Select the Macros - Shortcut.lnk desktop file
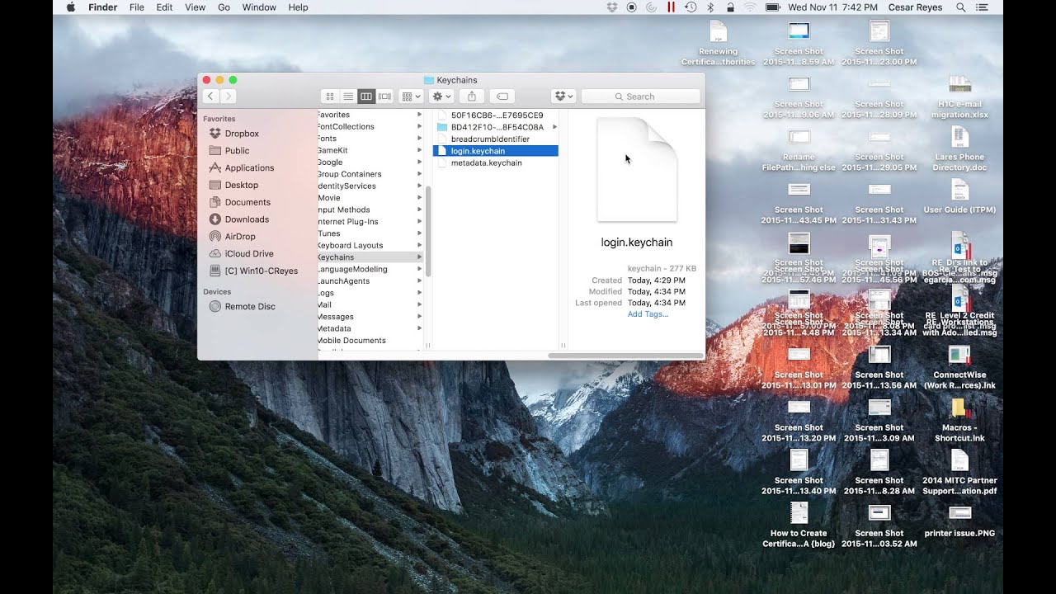Viewport: 1056px width, 594px height. (959, 420)
